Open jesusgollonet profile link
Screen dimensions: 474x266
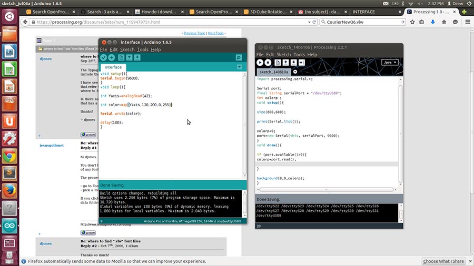(x=52, y=146)
